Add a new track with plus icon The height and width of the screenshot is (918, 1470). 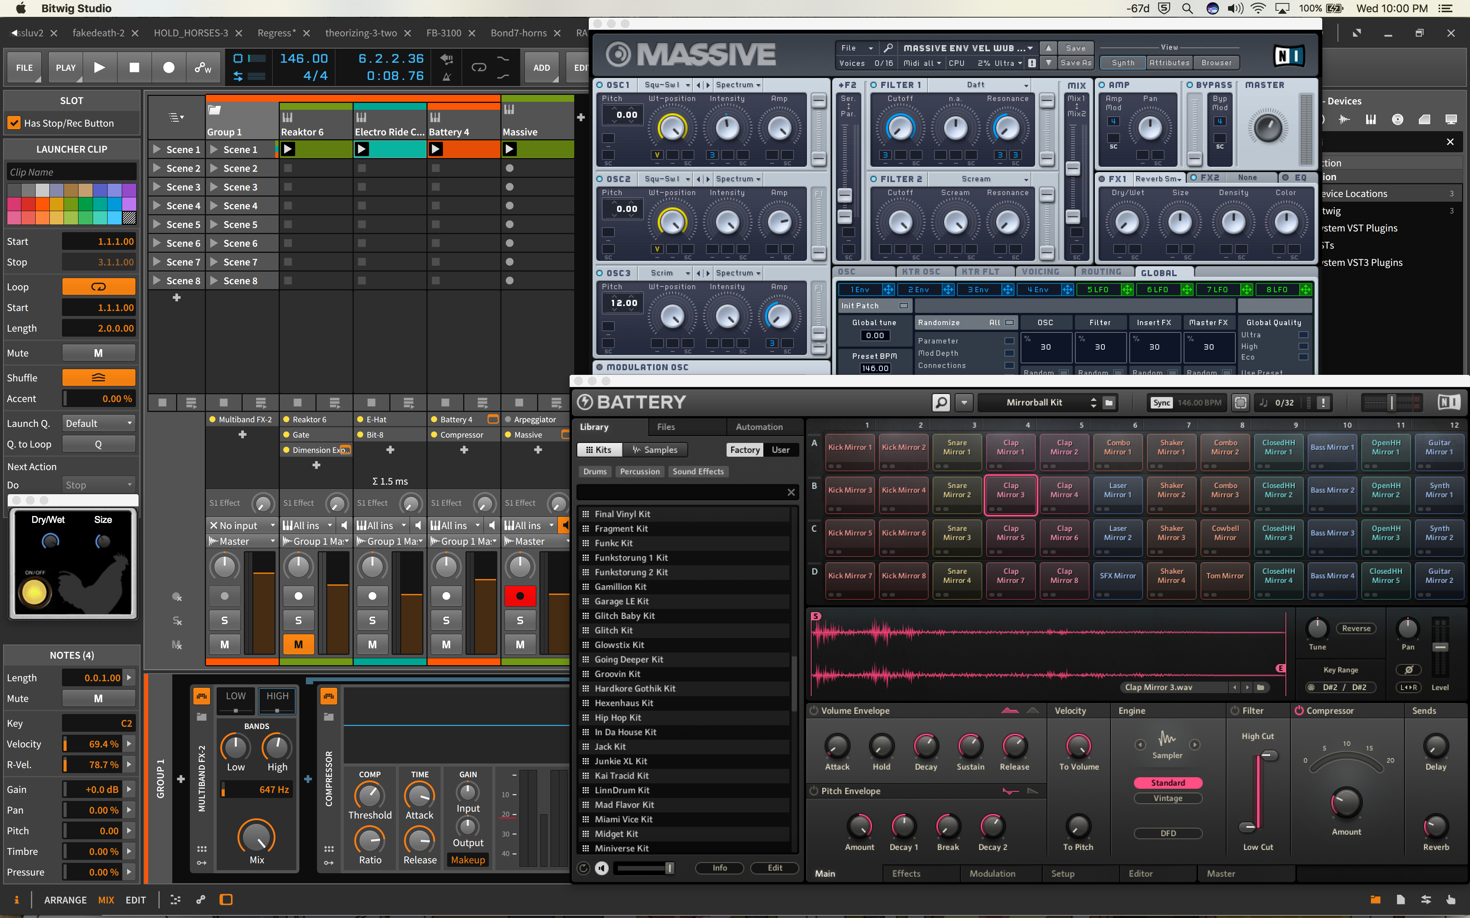tap(580, 117)
